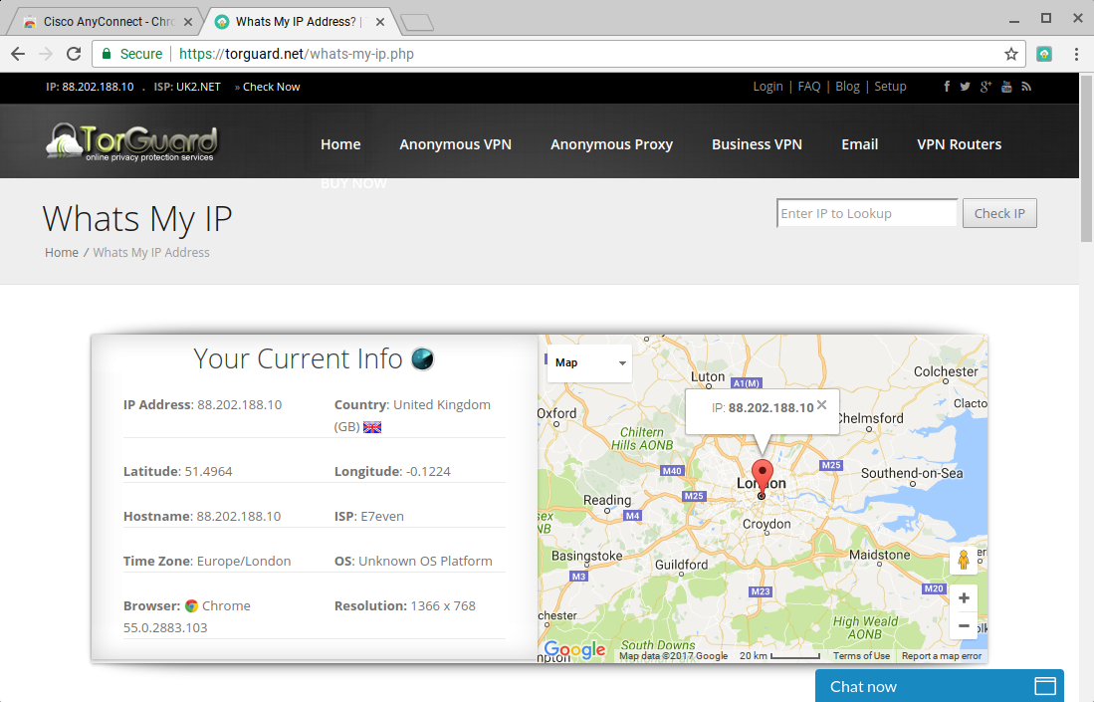1094x702 pixels.
Task: Click the Time Zone value Europe/London
Action: coord(244,561)
